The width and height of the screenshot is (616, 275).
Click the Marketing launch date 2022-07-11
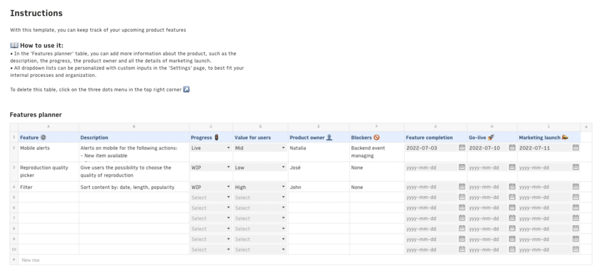[534, 148]
